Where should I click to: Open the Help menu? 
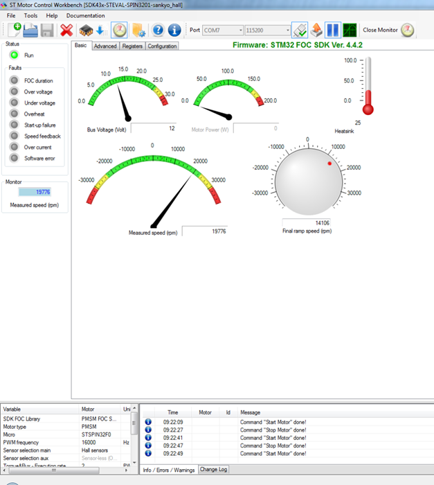[x=52, y=15]
